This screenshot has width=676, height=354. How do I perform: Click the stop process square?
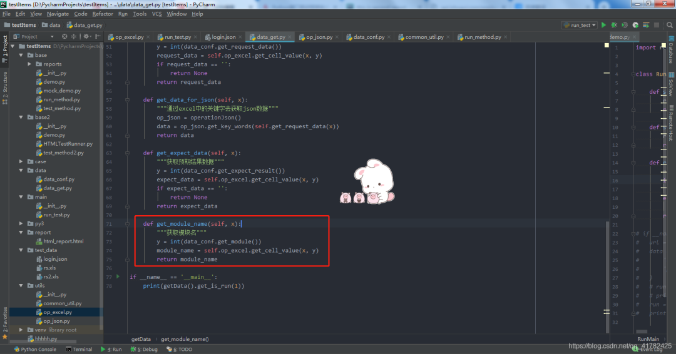(x=657, y=25)
